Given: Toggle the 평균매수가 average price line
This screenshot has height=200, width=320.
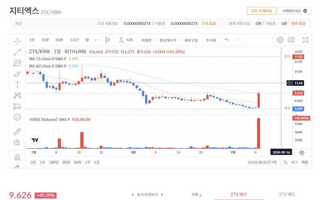Looking at the screenshot, I should click(168, 40).
